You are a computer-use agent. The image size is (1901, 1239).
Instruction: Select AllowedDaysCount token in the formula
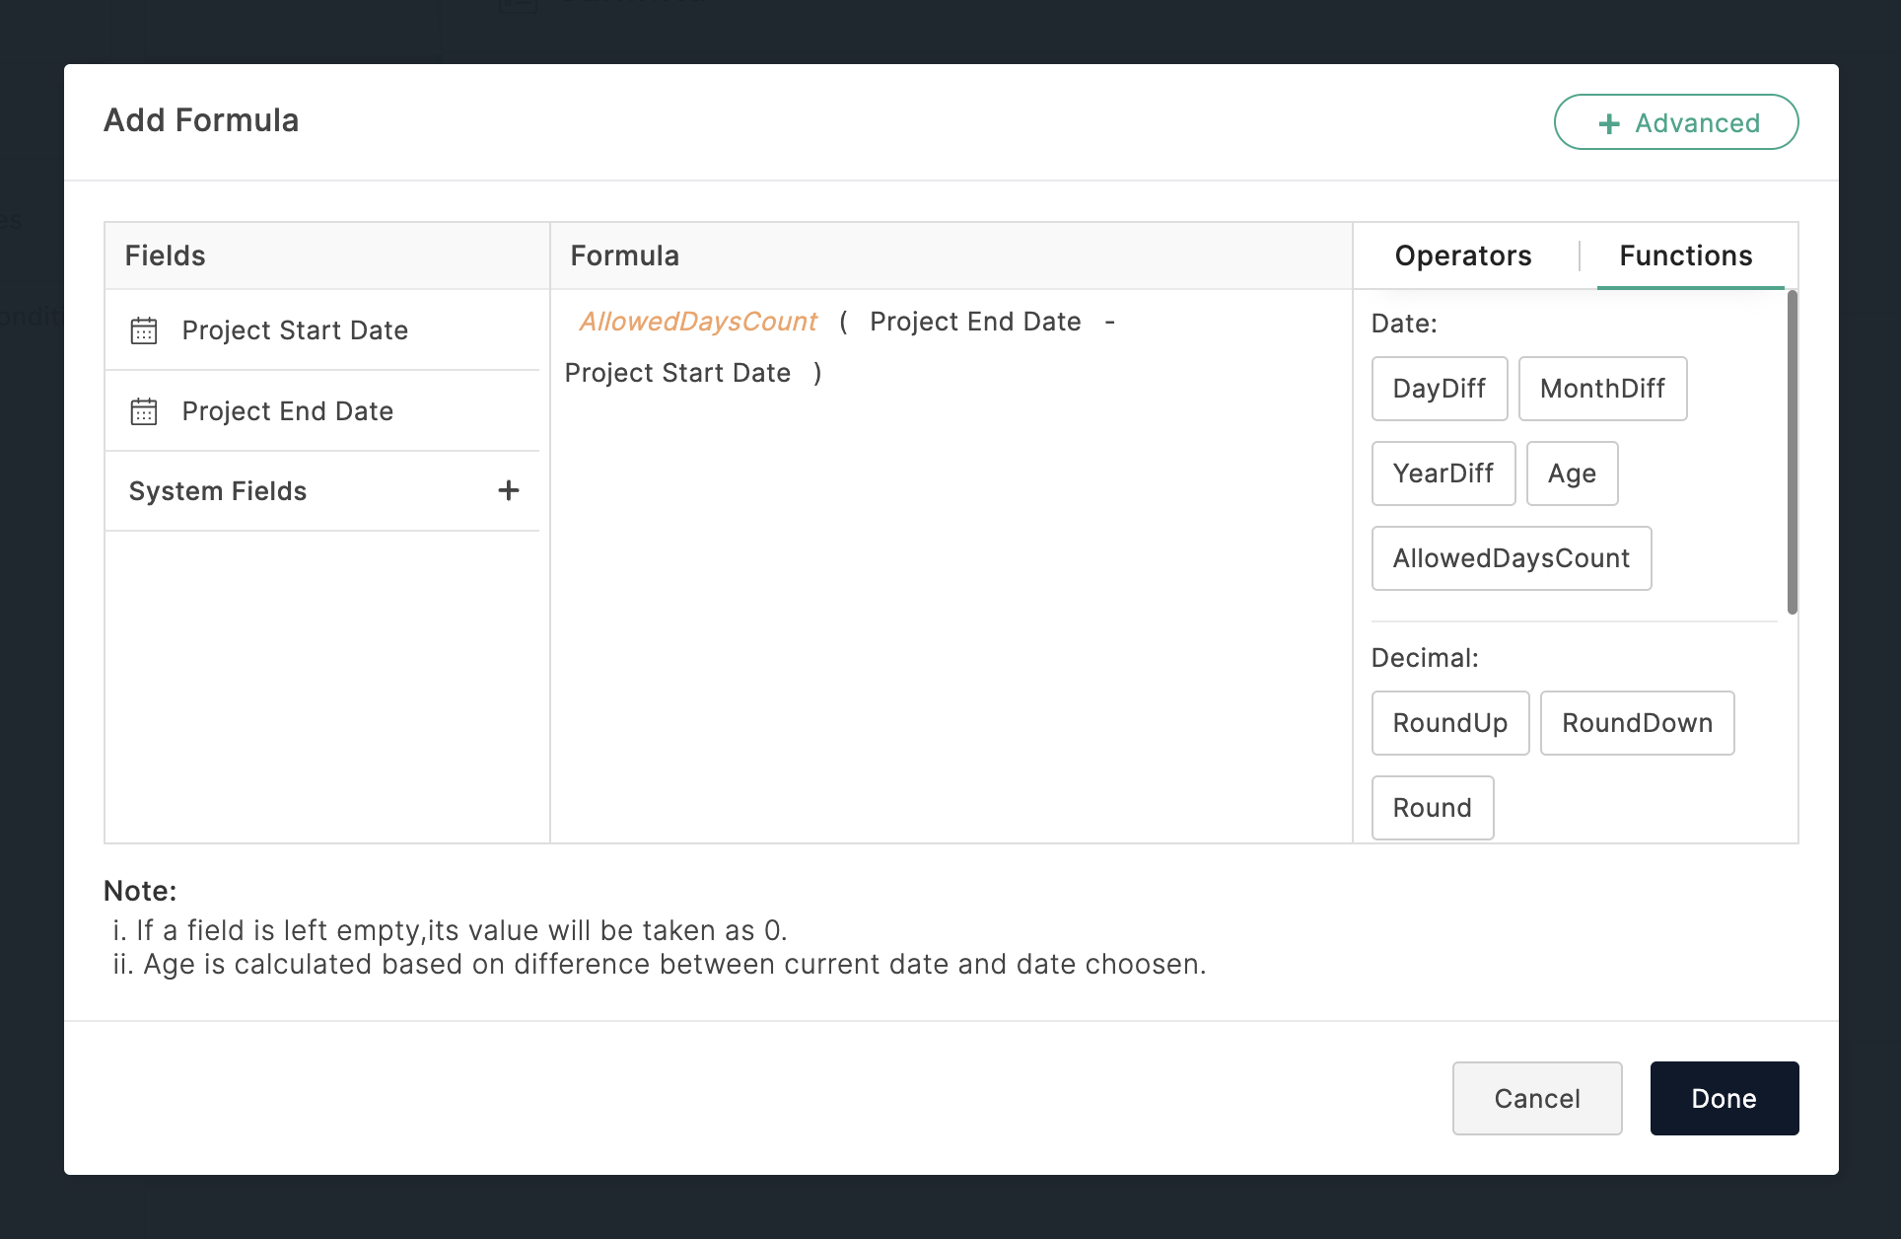(x=698, y=322)
